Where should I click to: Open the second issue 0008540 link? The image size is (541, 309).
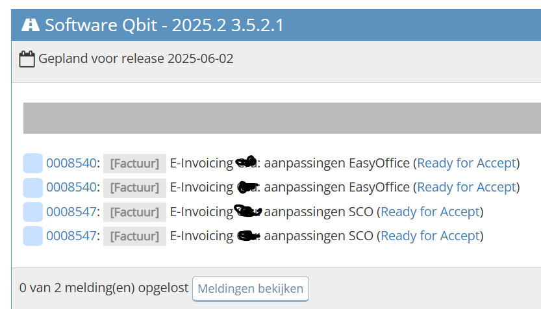(71, 188)
